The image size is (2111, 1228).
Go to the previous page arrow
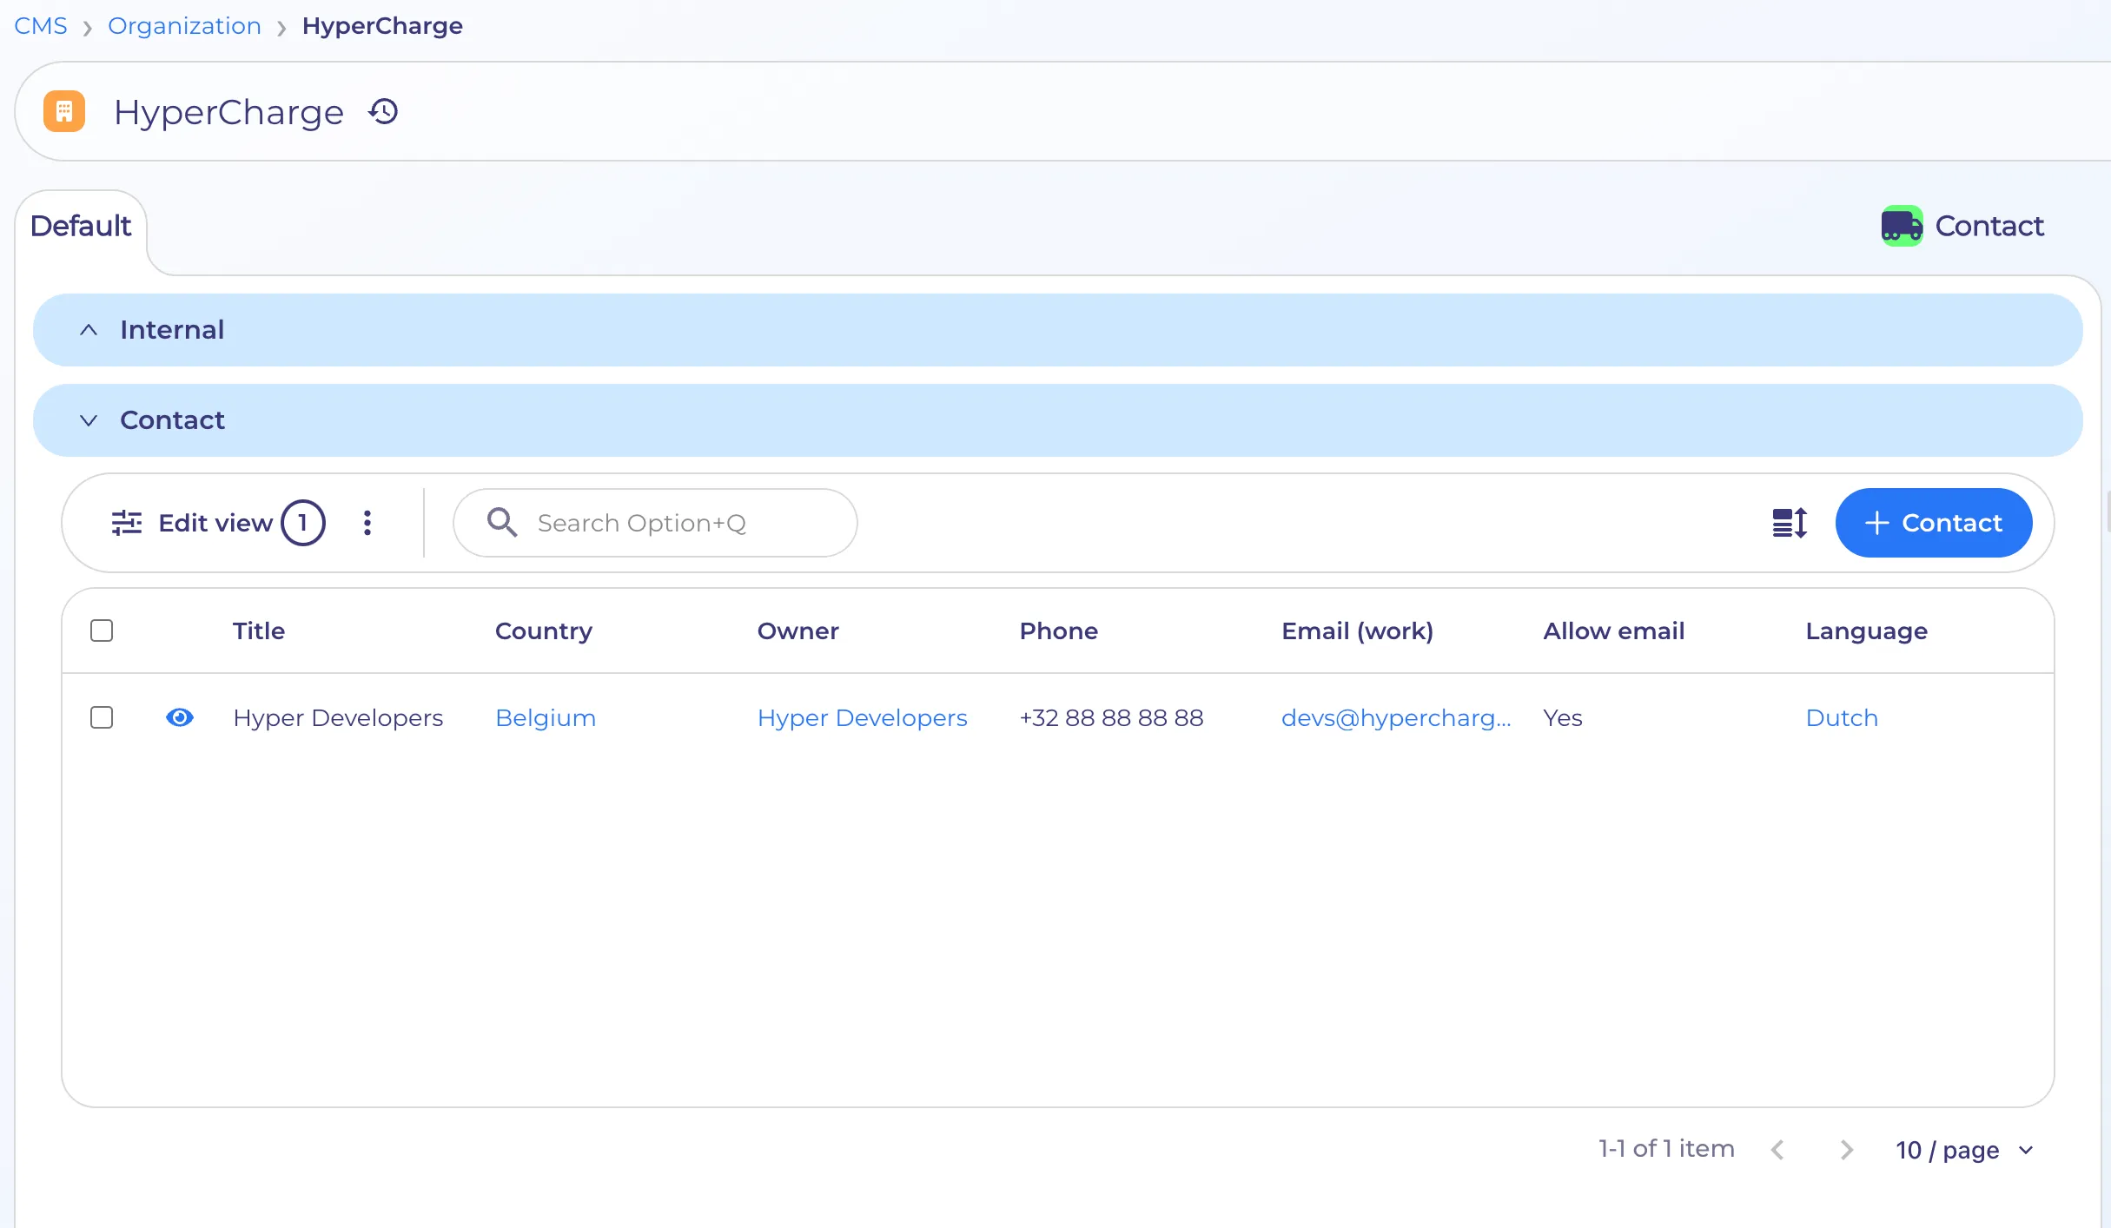click(x=1777, y=1150)
